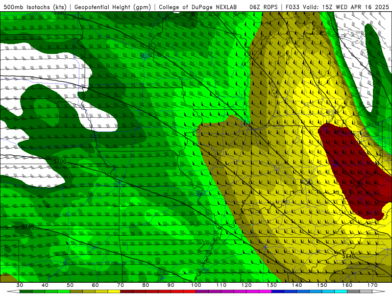Click the 'College of DuPage NEXLAB' text
This screenshot has height=294, width=392.
[197, 7]
